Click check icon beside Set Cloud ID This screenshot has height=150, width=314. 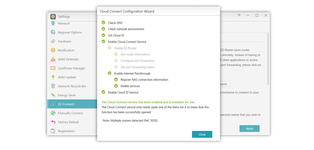click(103, 35)
